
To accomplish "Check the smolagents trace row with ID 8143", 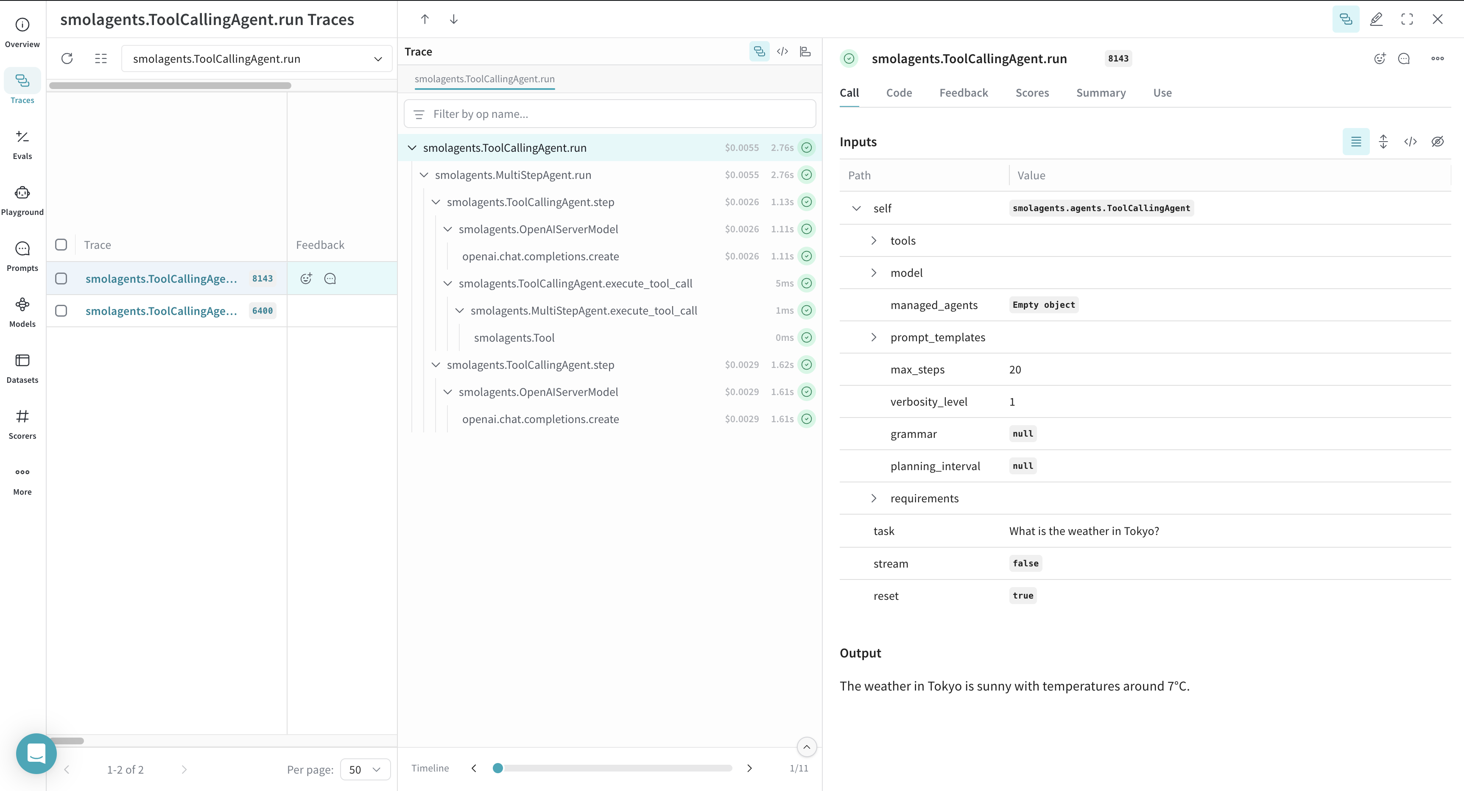I will pos(61,279).
